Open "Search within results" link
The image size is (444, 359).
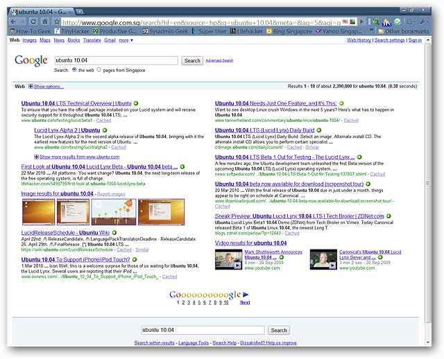[154, 342]
